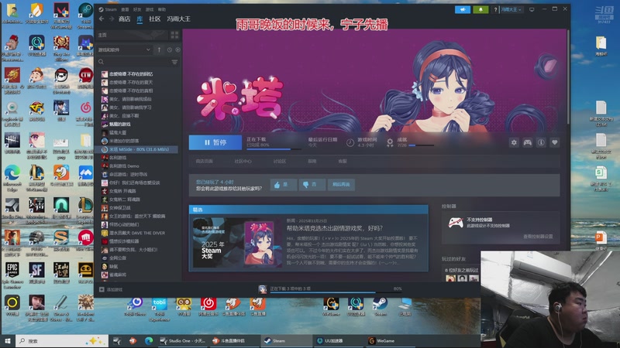This screenshot has height=348, width=620.
Task: Add game to favorites with heart icon
Action: click(x=555, y=142)
